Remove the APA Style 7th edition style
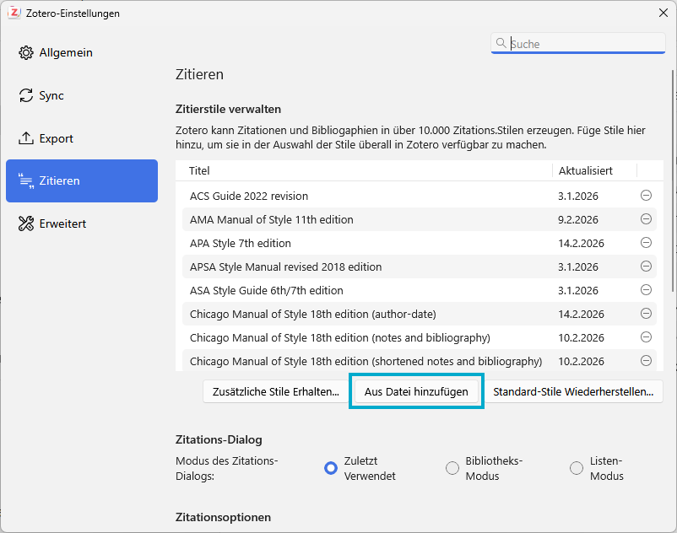The image size is (677, 533). click(646, 243)
